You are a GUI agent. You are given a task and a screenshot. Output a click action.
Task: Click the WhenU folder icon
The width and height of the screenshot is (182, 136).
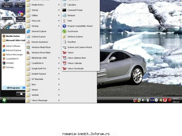(28, 90)
